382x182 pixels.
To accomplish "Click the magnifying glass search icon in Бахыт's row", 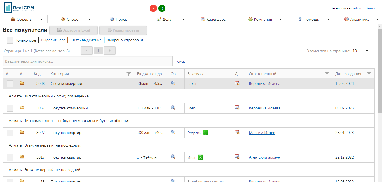I will (x=173, y=83).
